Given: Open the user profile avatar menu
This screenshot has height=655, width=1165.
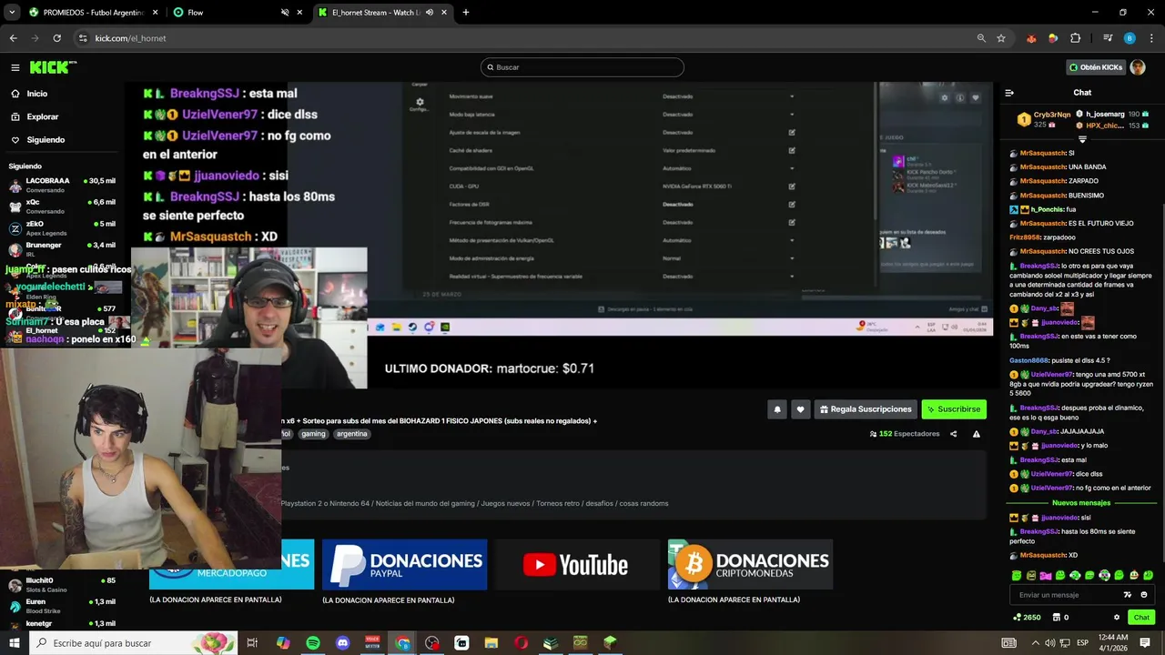Looking at the screenshot, I should pyautogui.click(x=1138, y=67).
